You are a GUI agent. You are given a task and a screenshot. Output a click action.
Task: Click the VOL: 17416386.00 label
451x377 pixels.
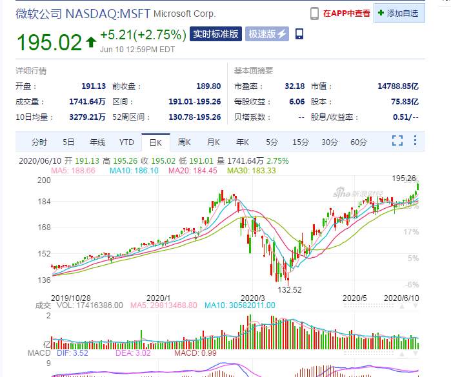point(90,305)
